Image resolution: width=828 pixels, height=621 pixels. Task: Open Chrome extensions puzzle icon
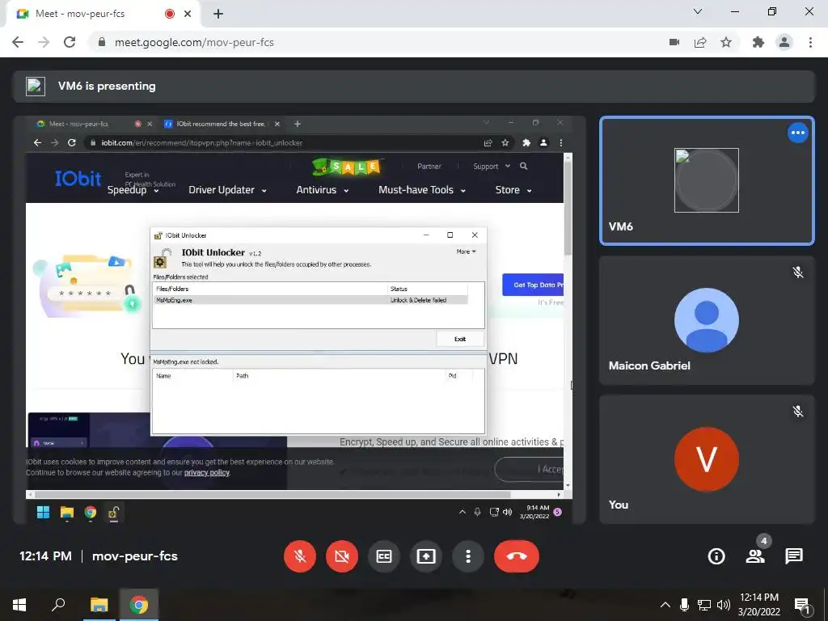758,42
